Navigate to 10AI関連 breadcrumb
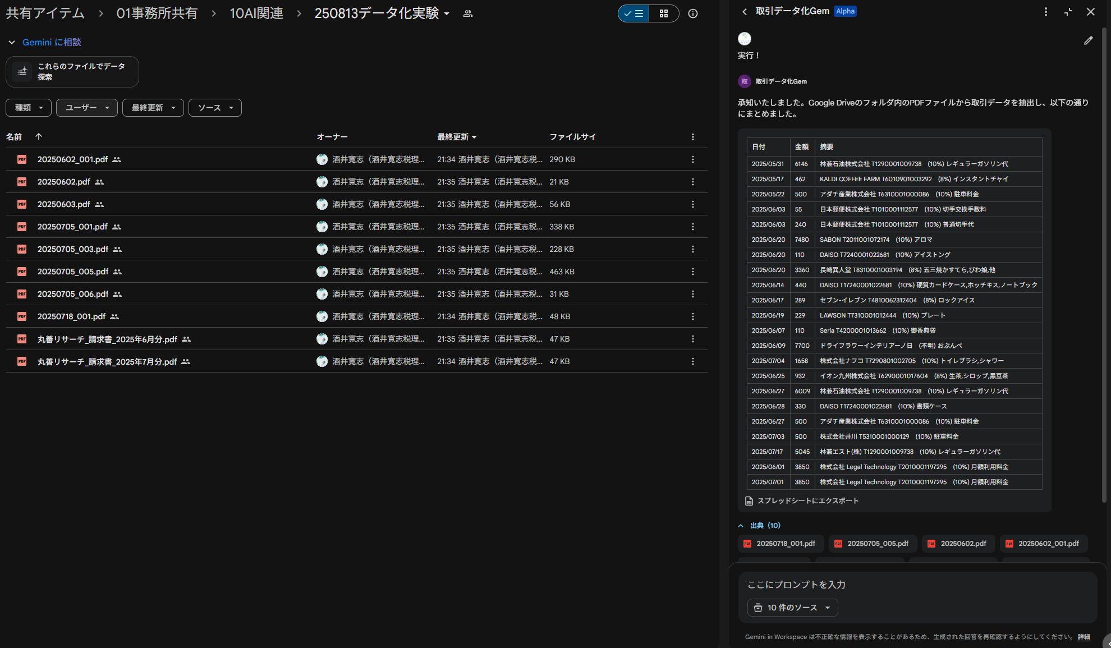Screen dimensions: 1111x648 [256, 13]
